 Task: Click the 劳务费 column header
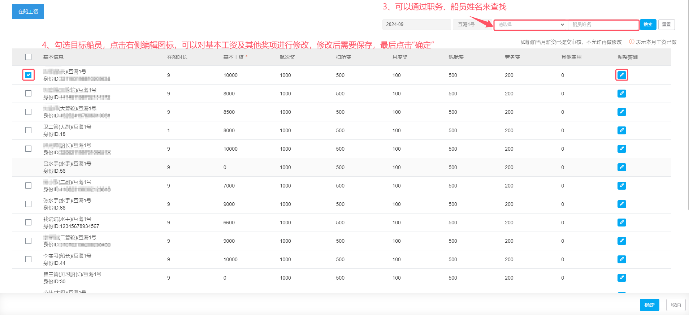[512, 57]
